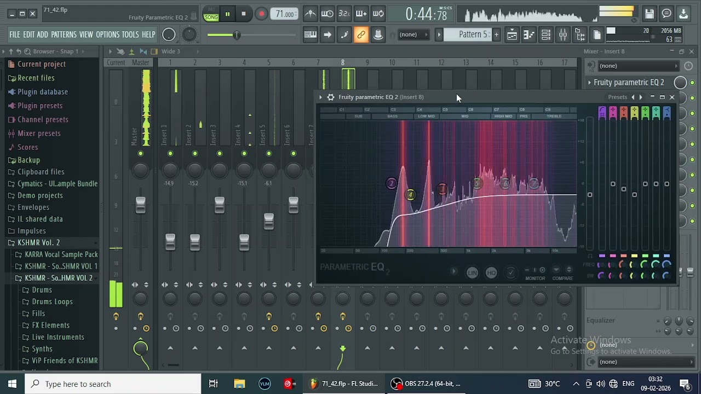Toggle the metronome icon
The image size is (701, 394).
tap(311, 14)
